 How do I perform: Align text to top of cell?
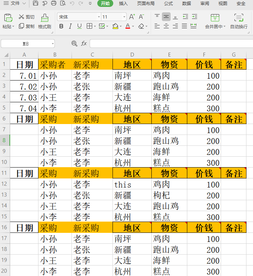pos(157,17)
